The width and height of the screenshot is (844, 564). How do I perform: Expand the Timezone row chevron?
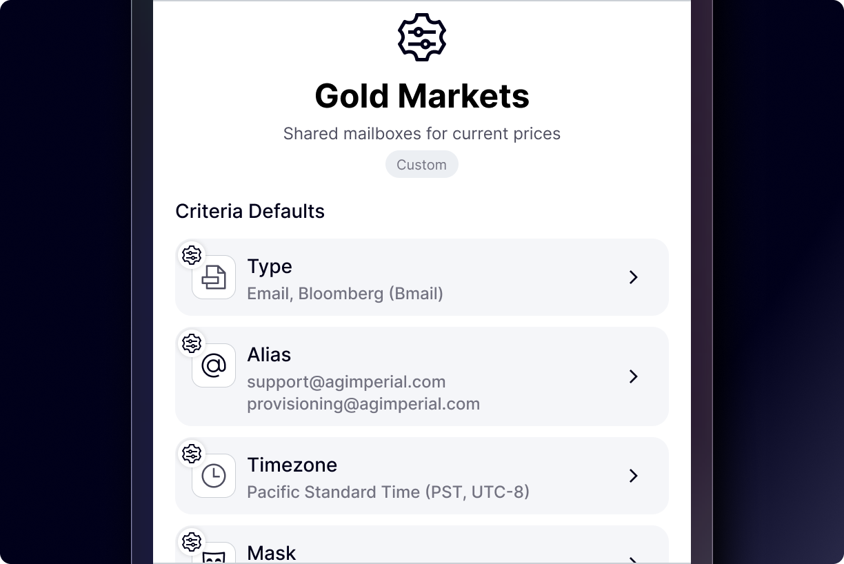pos(634,476)
